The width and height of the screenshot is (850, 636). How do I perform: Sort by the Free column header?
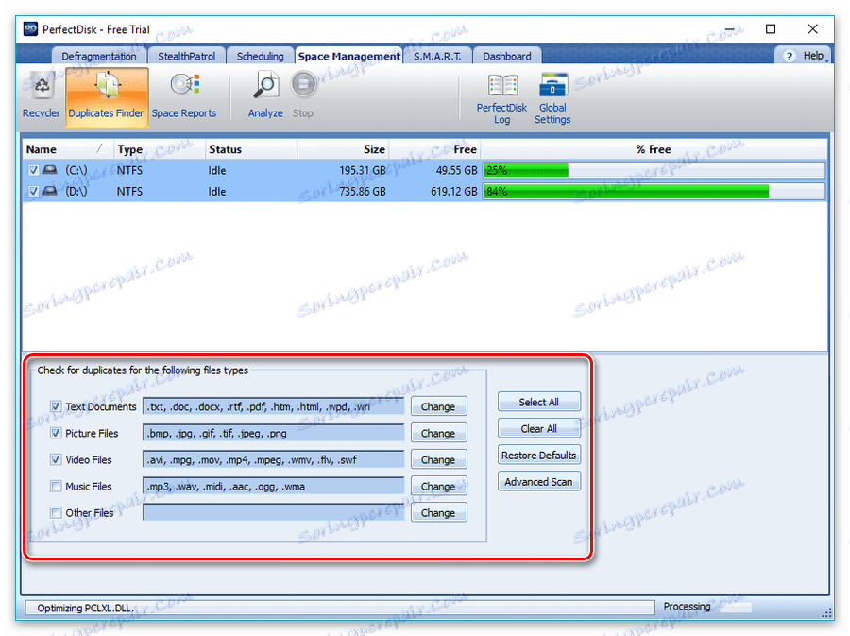click(x=434, y=149)
